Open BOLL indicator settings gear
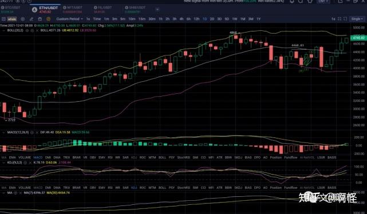This screenshot has width=367, height=214. pos(32,31)
